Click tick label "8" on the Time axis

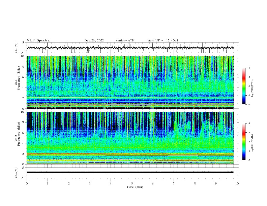click(195, 183)
